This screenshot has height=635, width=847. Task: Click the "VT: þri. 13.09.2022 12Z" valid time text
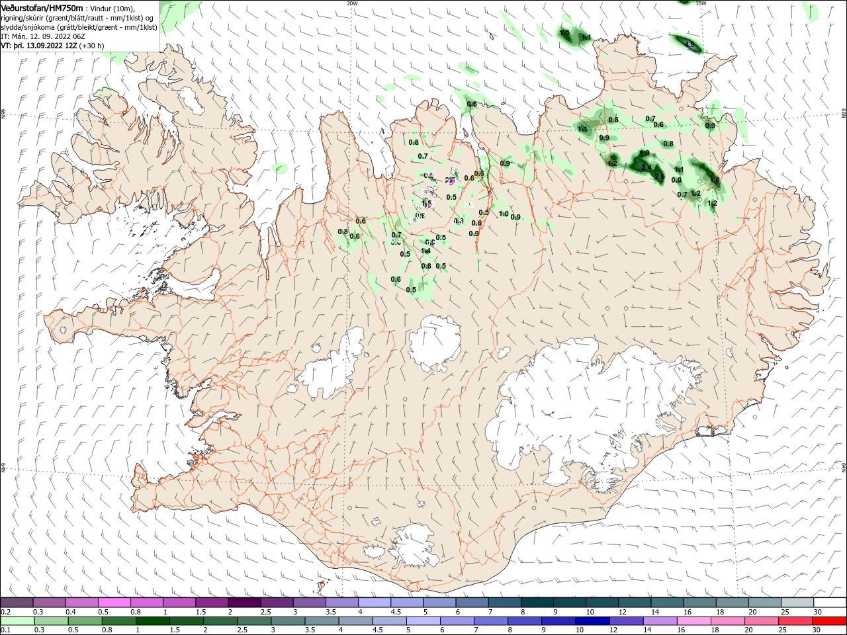point(39,46)
